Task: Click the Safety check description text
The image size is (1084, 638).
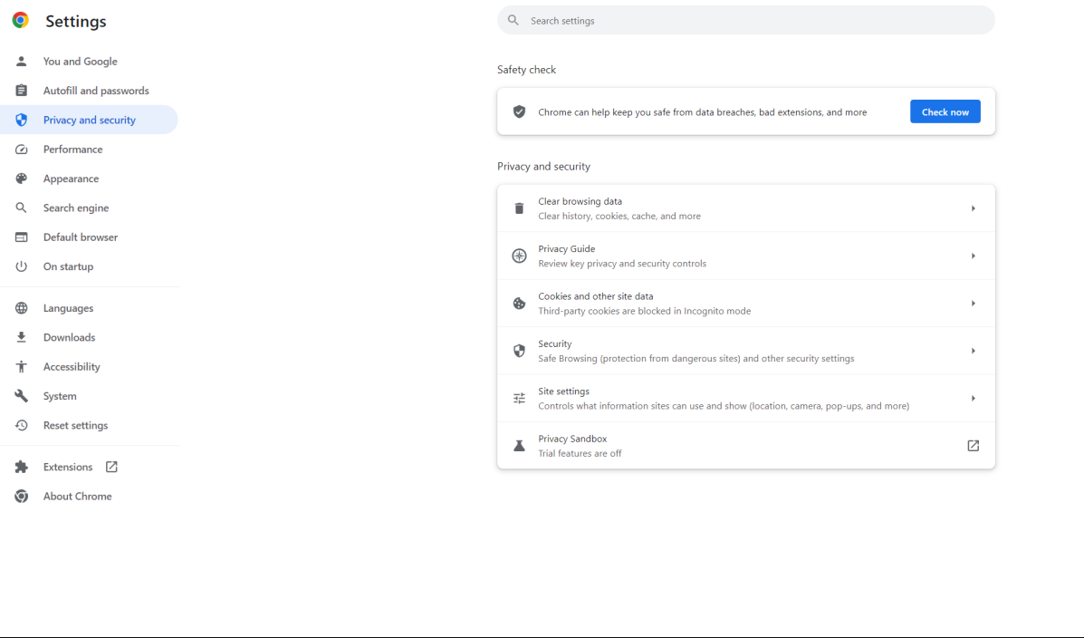Action: 703,112
